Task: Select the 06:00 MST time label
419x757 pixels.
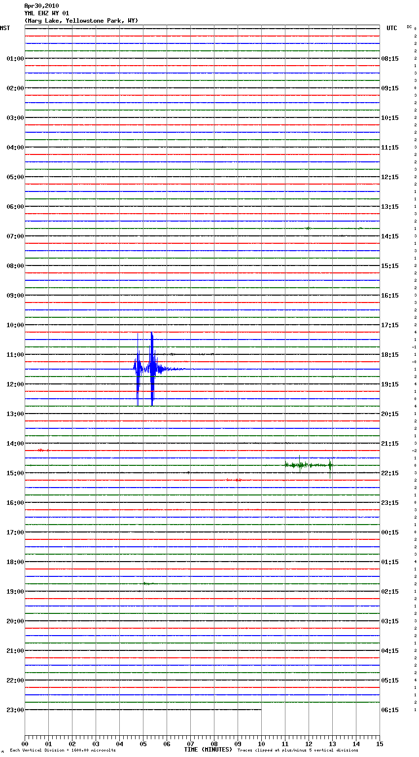Action: coord(15,207)
